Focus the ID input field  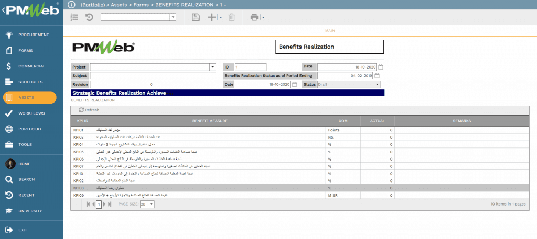pos(250,67)
